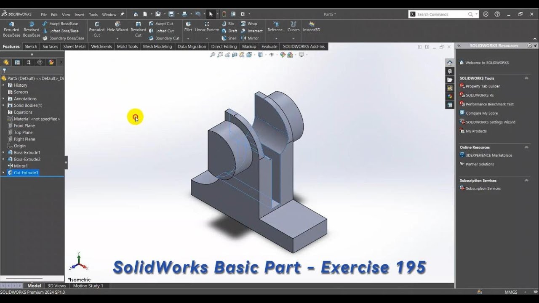The image size is (539, 303).
Task: Expand the Boss-Extrude1 feature
Action: [x=3, y=152]
